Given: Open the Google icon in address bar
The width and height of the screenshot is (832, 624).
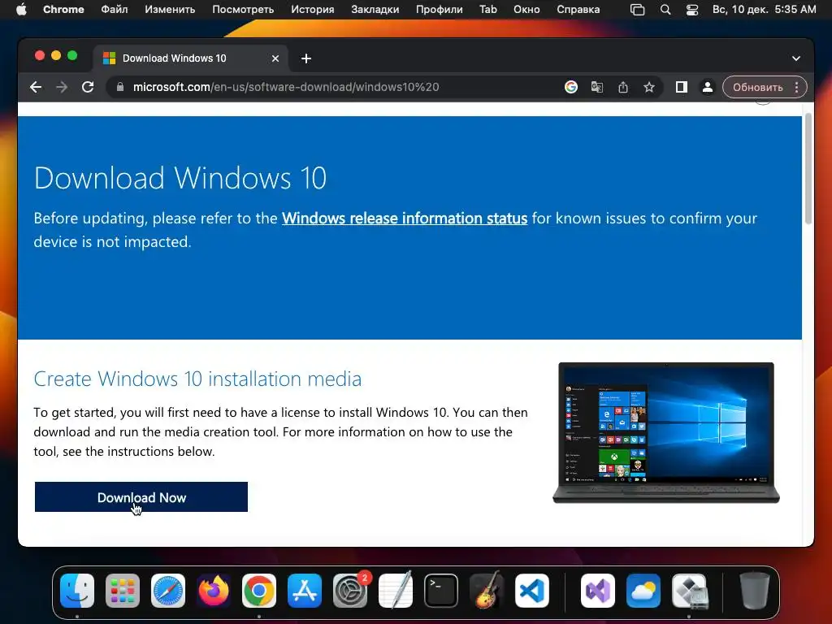Looking at the screenshot, I should [x=571, y=87].
